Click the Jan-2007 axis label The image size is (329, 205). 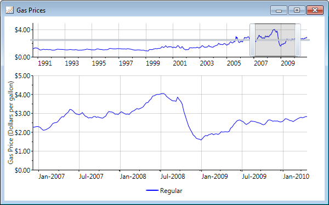click(x=52, y=177)
